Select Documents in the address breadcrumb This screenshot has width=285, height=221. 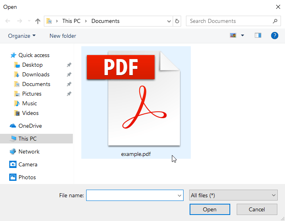(105, 21)
